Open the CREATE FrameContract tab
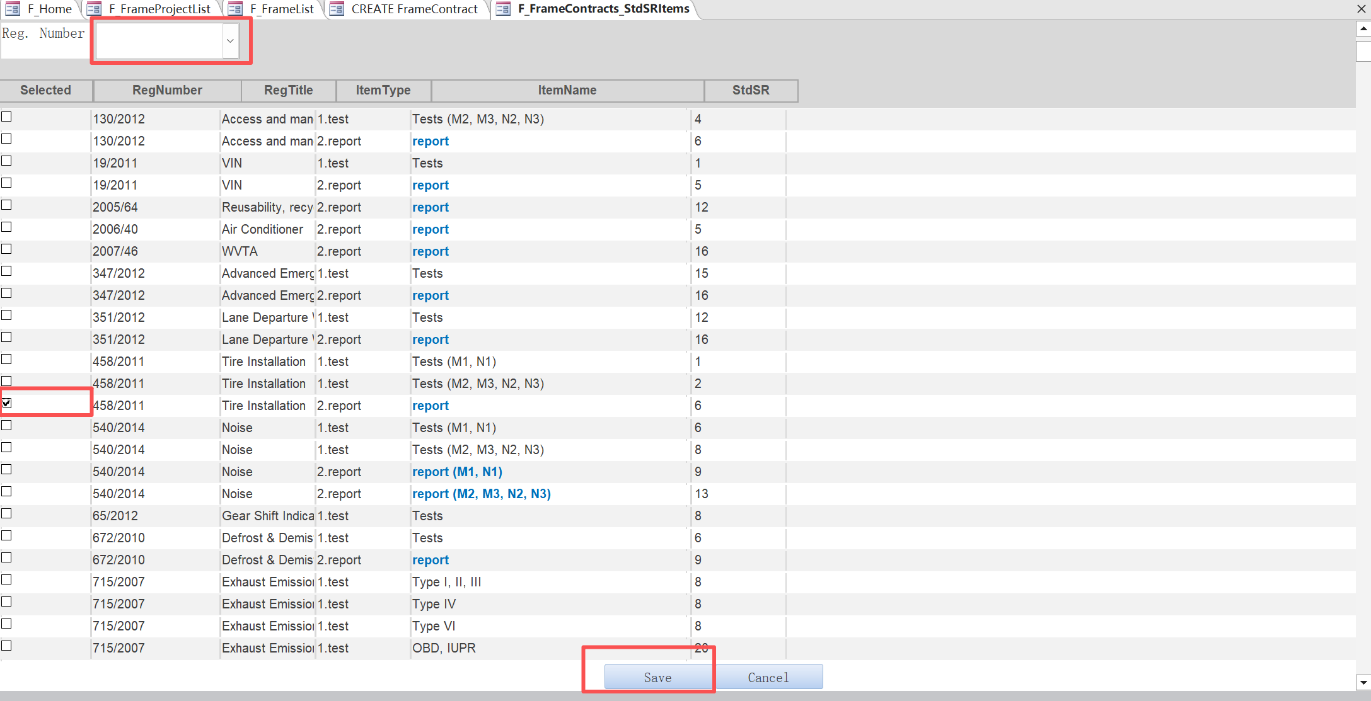 (414, 9)
